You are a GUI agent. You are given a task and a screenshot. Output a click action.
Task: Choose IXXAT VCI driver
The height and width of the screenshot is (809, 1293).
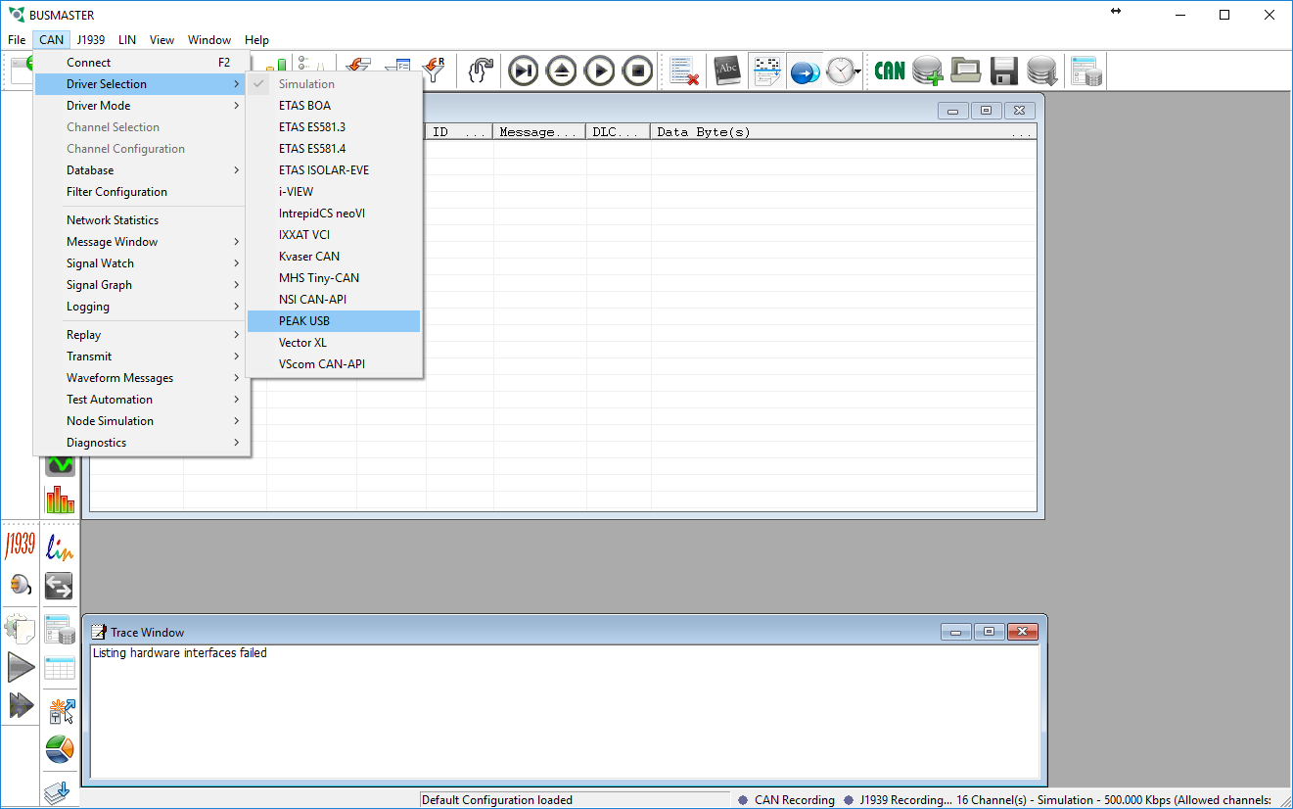(334, 235)
